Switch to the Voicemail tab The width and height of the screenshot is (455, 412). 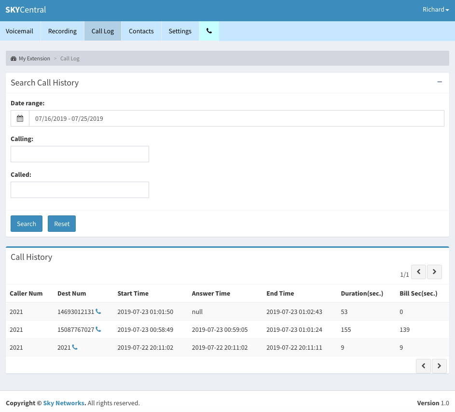pos(19,31)
